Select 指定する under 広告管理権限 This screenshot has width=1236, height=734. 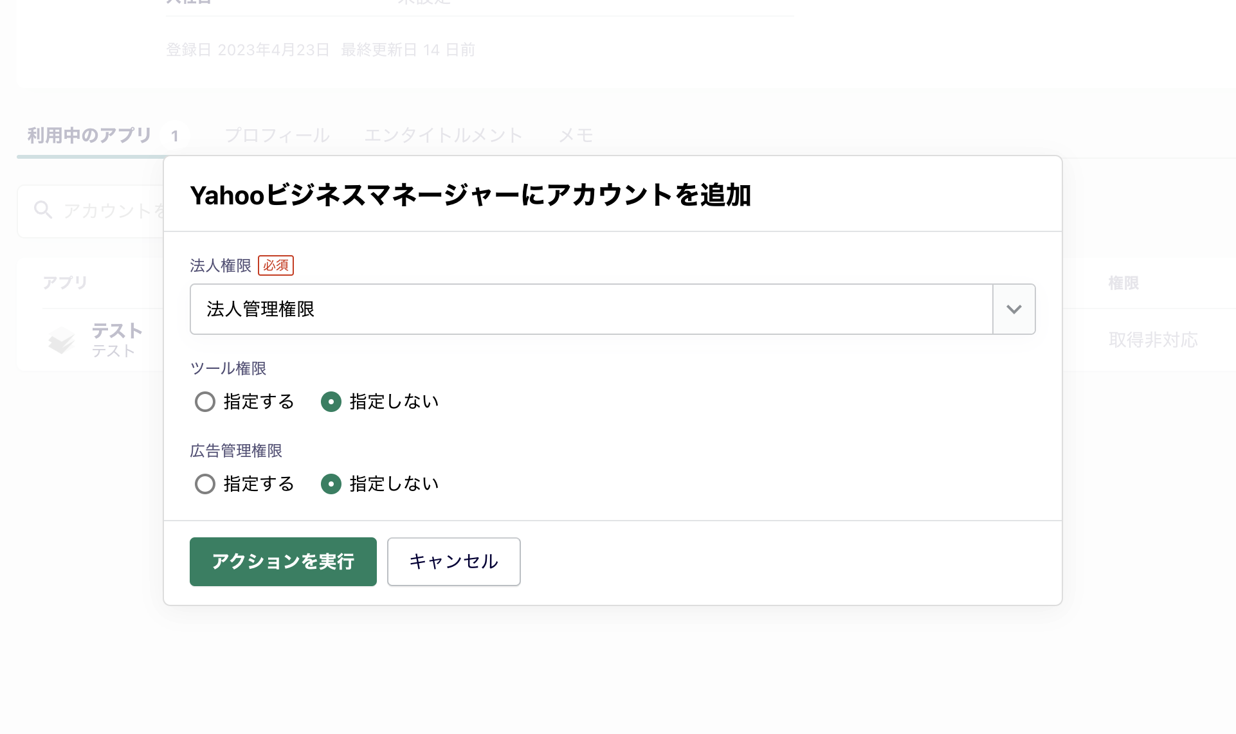205,484
